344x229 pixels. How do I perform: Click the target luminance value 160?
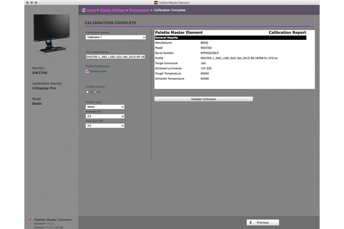point(203,63)
